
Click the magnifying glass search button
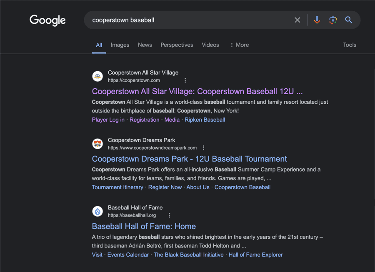tap(349, 20)
